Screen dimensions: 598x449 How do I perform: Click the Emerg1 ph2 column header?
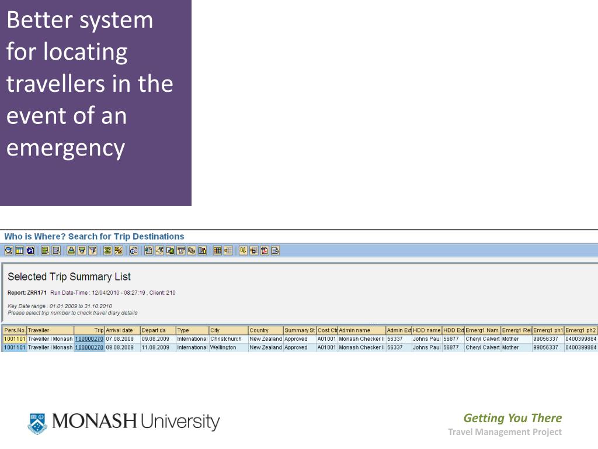click(x=580, y=330)
